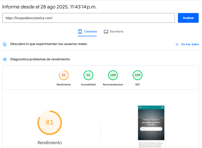Click the hamburger menu icon in the page preview

pyautogui.click(x=162, y=107)
